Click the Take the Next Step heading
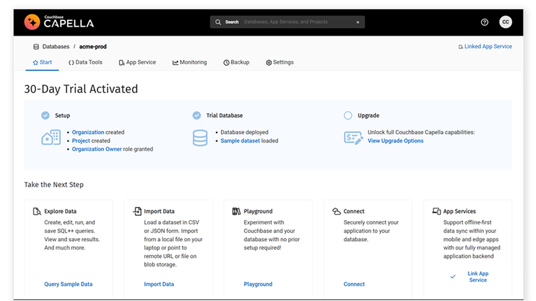This screenshot has width=536, height=301. pyautogui.click(x=54, y=185)
